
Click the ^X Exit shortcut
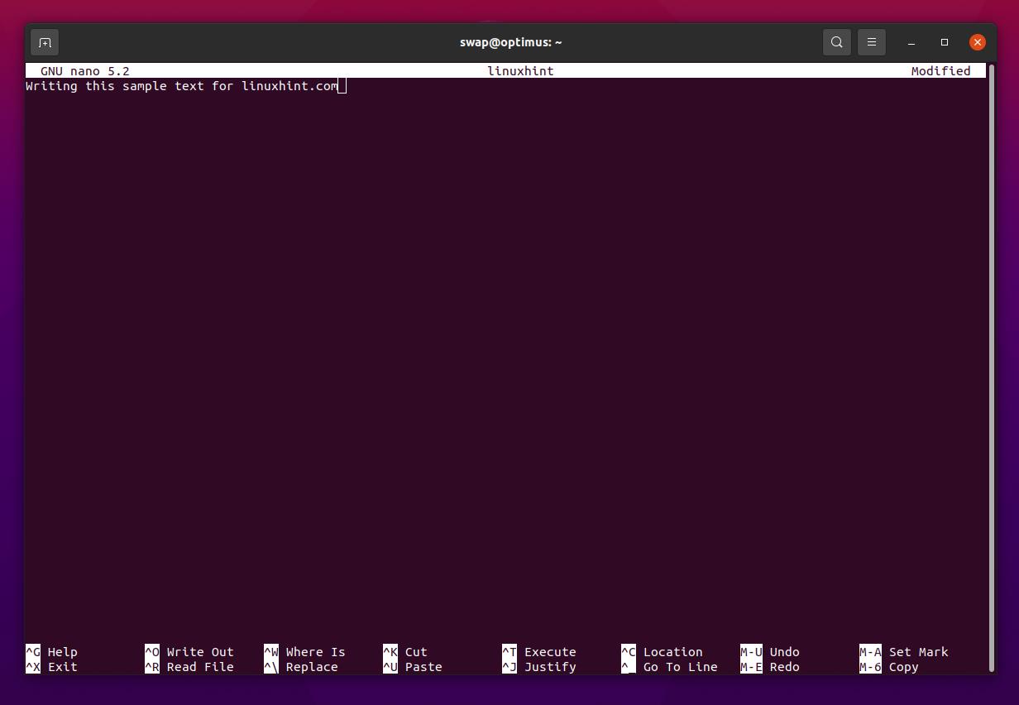coord(51,667)
